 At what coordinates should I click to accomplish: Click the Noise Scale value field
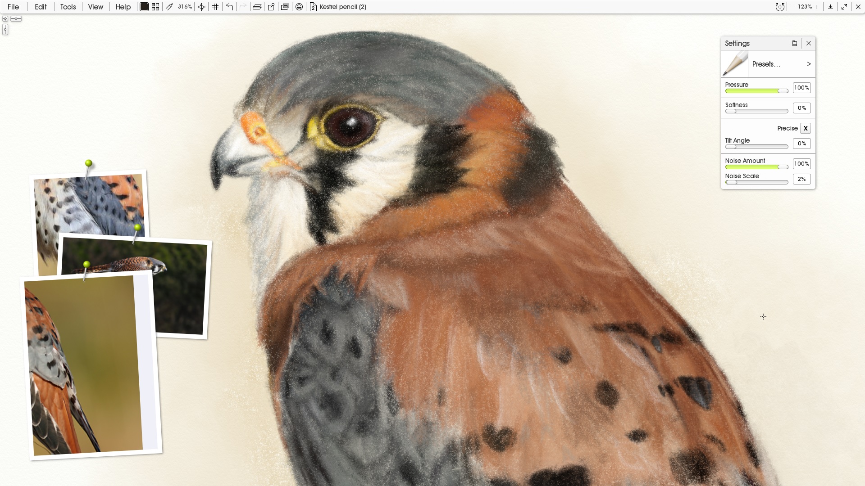[801, 179]
